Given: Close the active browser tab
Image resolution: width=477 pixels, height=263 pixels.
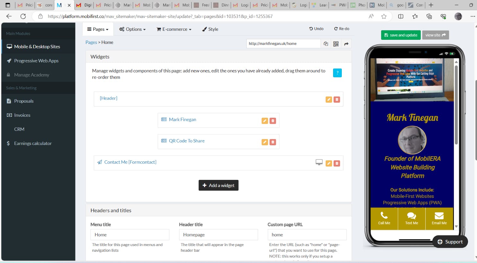Looking at the screenshot, I should 69,5.
